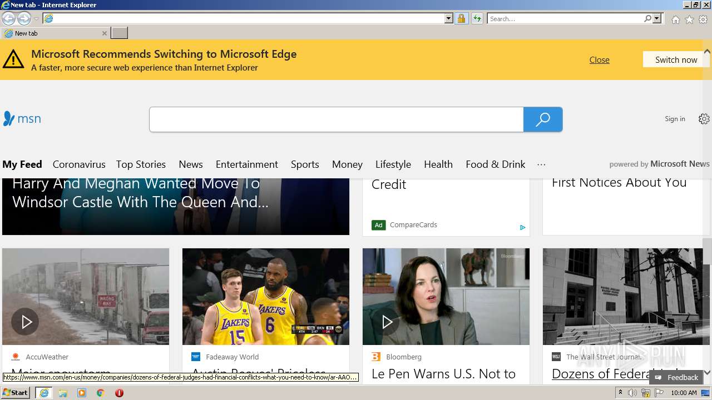Click in the msn web search field
Image resolution: width=712 pixels, height=400 pixels.
[337, 119]
